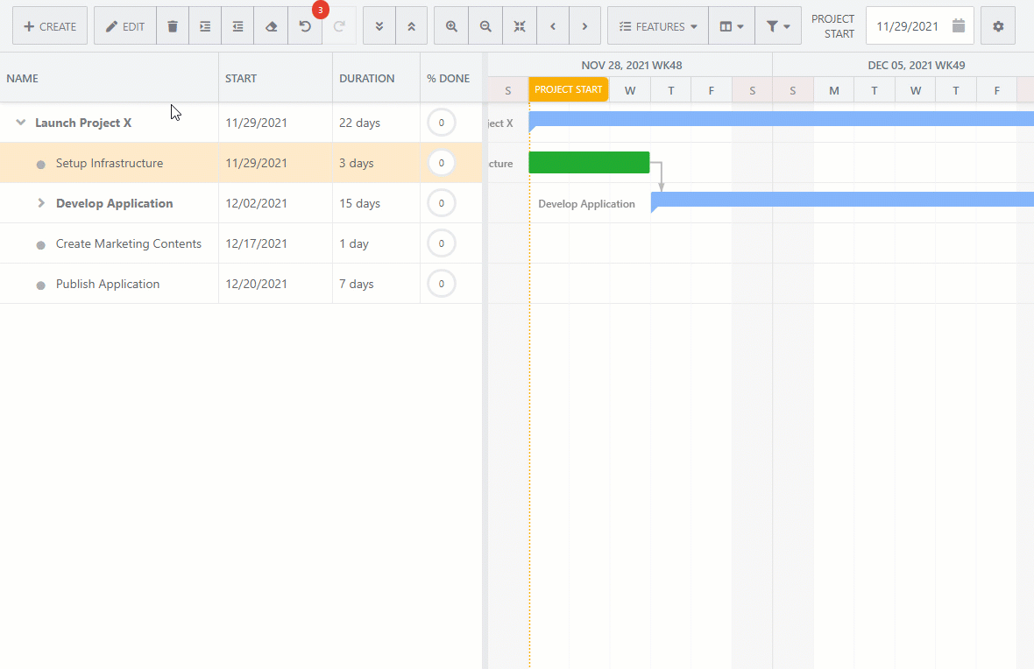1034x669 pixels.
Task: Collapse the Launch Project X row
Action: click(21, 123)
